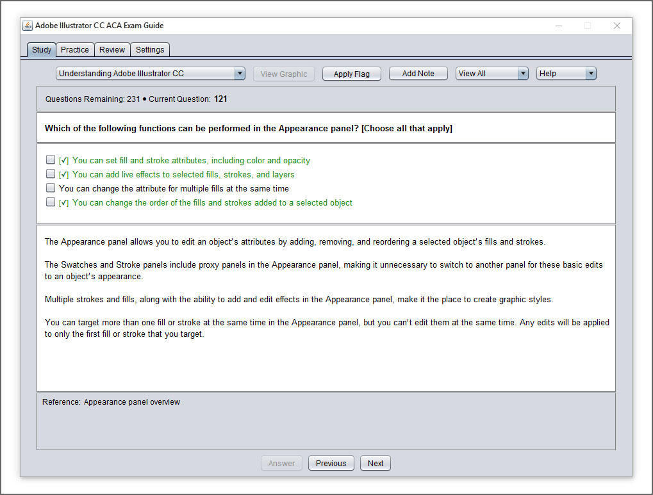Click the Apply Flag button

point(351,74)
